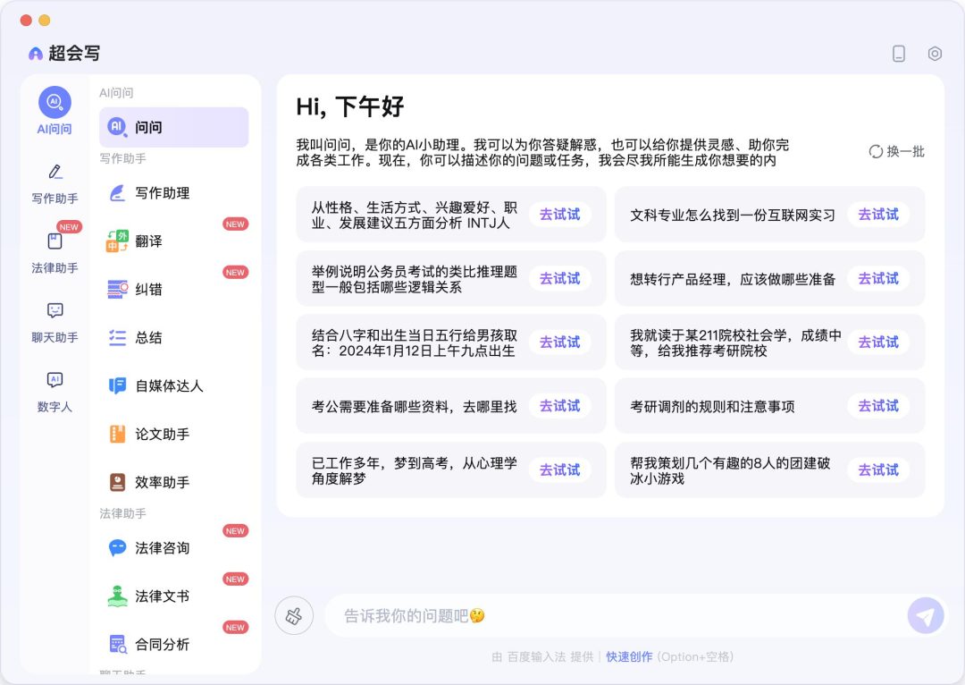965x685 pixels.
Task: Open the 法律助手 section in the left sidebar
Action: tap(54, 251)
